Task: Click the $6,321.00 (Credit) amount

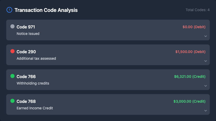Action: click(x=190, y=77)
